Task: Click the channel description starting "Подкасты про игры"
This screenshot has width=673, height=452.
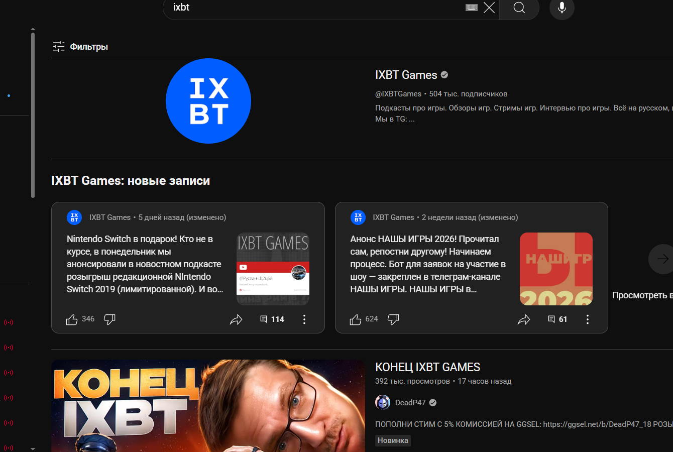Action: pos(524,114)
